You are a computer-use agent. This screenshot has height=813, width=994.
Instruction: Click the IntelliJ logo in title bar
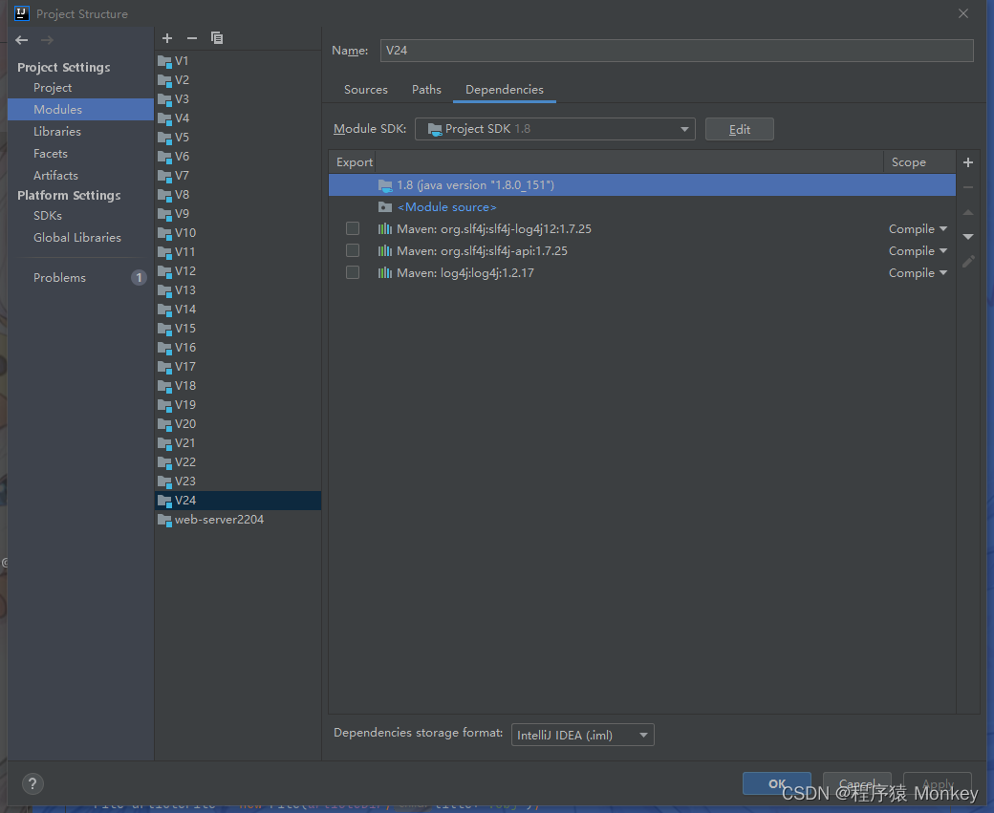click(x=22, y=13)
